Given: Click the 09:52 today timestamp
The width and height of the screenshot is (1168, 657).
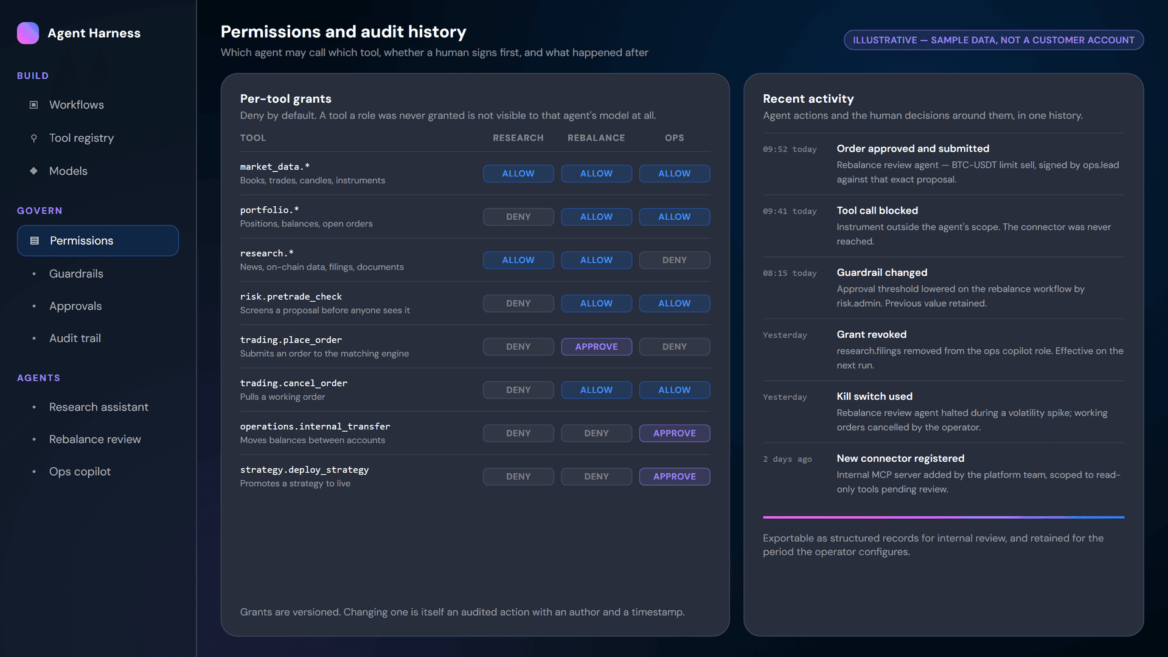Looking at the screenshot, I should 790,150.
